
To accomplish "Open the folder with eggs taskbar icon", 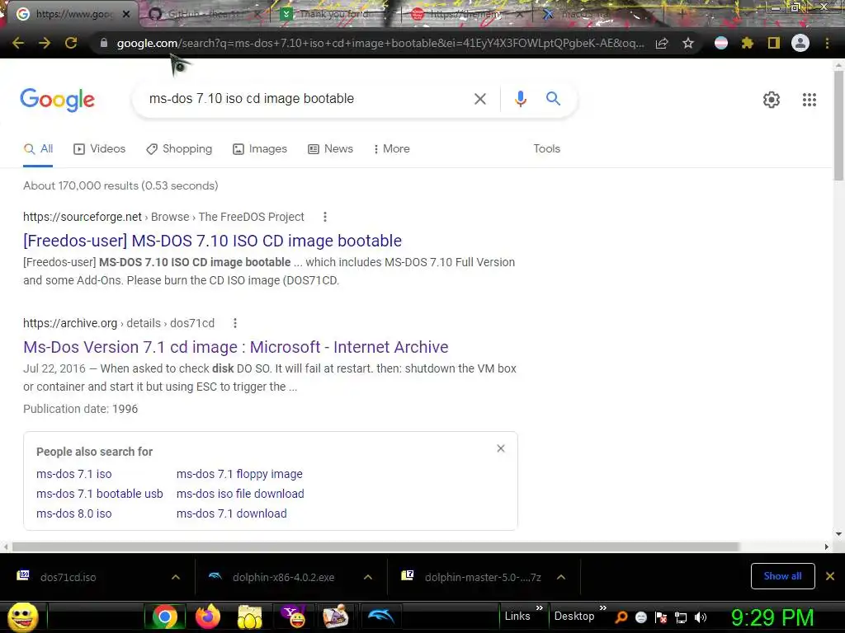I will point(249,617).
